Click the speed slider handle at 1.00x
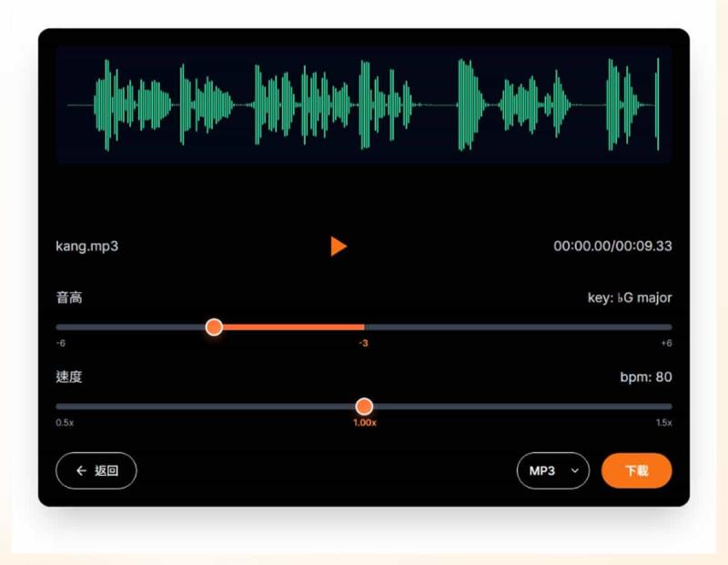This screenshot has height=565, width=728. (x=364, y=407)
